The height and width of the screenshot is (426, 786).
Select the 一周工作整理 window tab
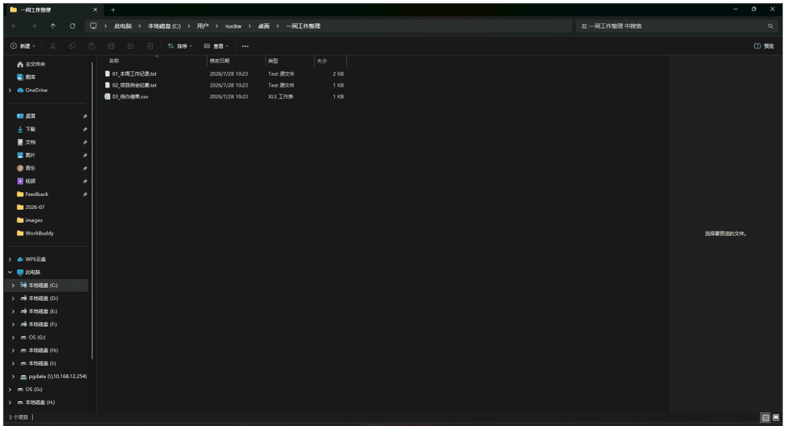(x=53, y=10)
